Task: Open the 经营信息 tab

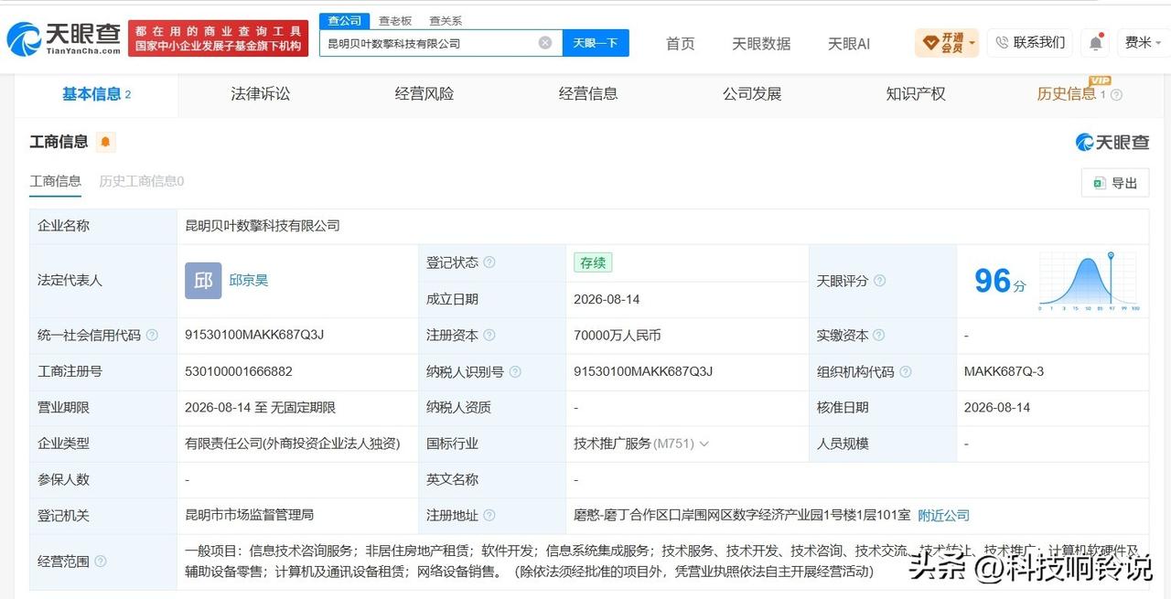Action: (x=588, y=94)
